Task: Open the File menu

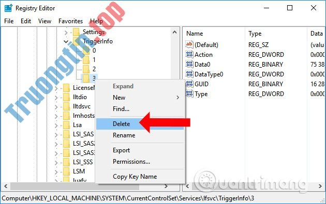Action: 9,21
